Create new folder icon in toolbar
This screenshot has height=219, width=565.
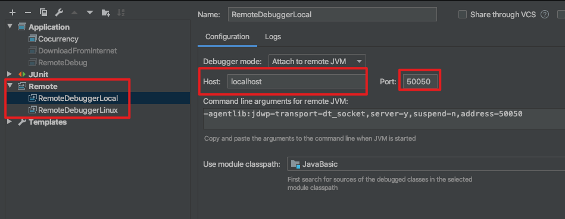coord(105,13)
